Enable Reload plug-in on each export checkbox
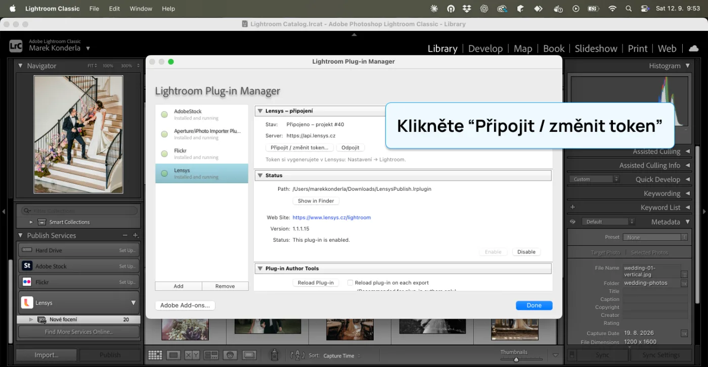This screenshot has height=367, width=708. [x=350, y=283]
